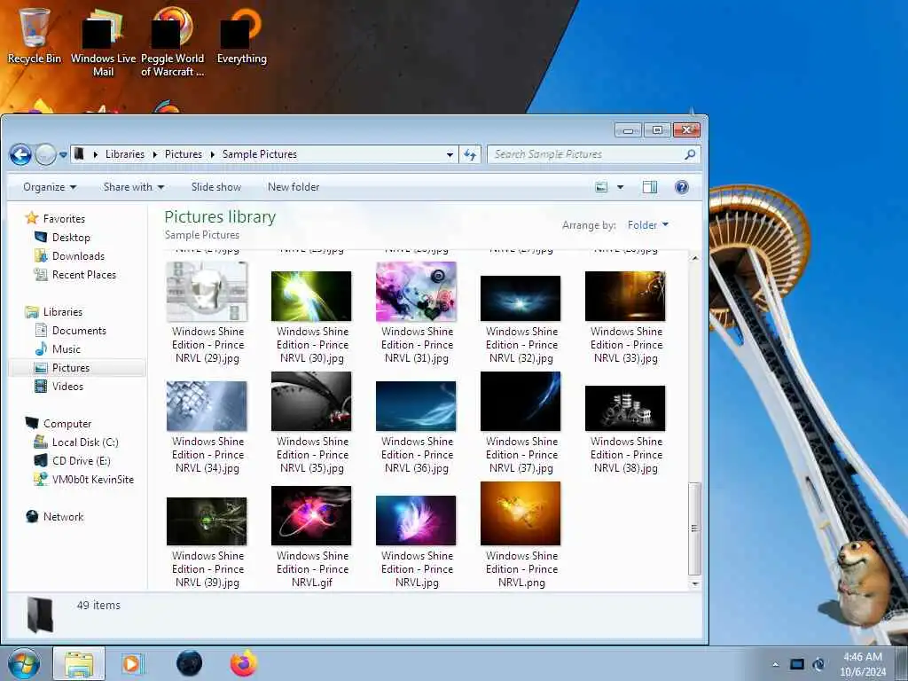The image size is (908, 681).
Task: Show hidden system tray icons
Action: pyautogui.click(x=775, y=664)
